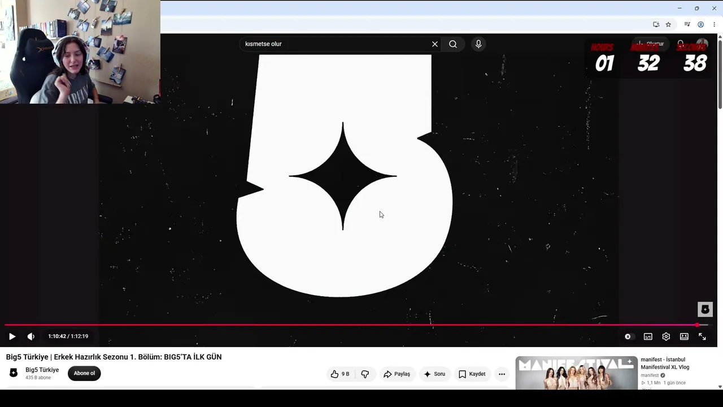
Task: Clear the search text with the X icon
Action: click(435, 44)
